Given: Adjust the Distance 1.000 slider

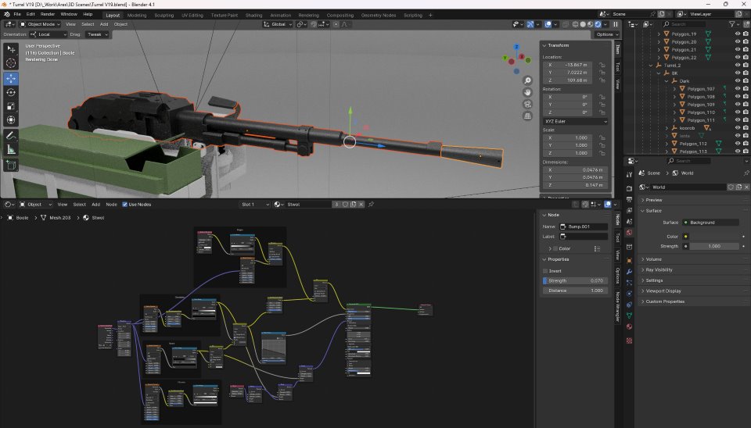Looking at the screenshot, I should [x=575, y=291].
